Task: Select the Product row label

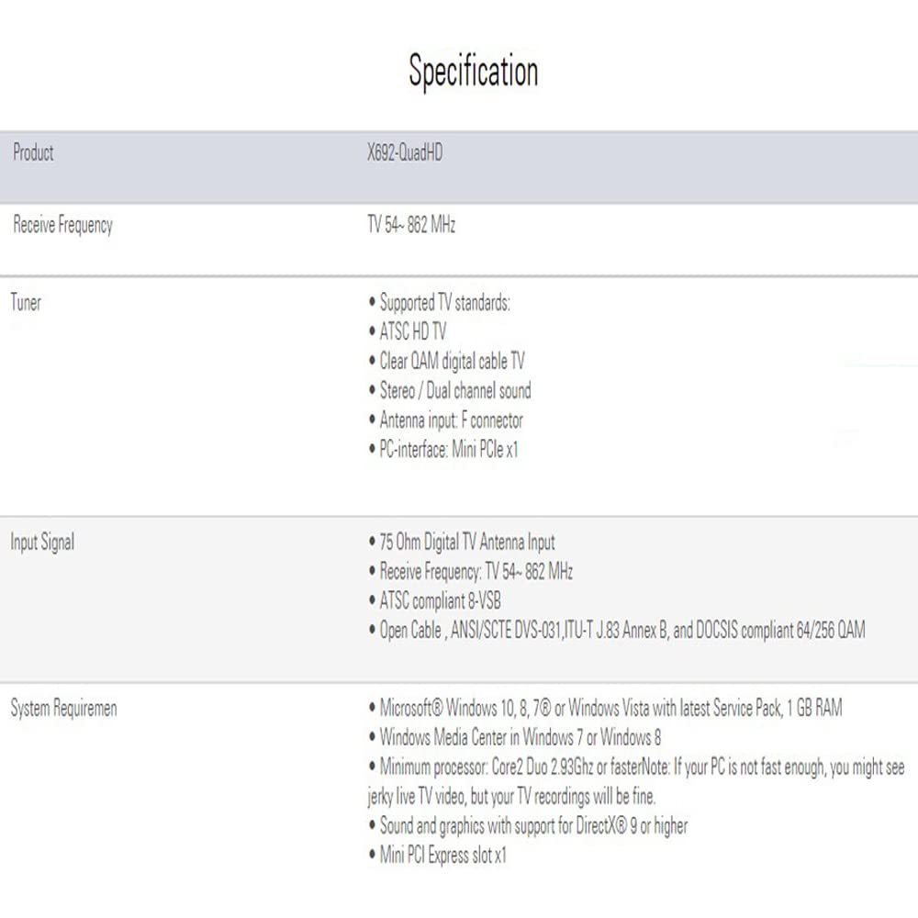Action: pyautogui.click(x=33, y=153)
